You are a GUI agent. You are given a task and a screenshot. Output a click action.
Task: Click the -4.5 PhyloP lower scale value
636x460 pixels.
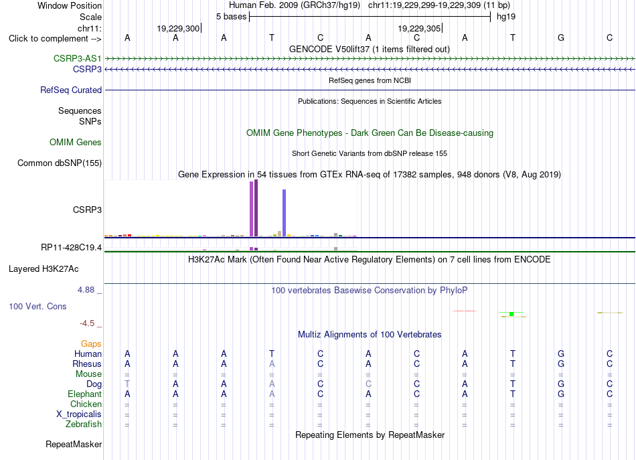click(x=87, y=323)
